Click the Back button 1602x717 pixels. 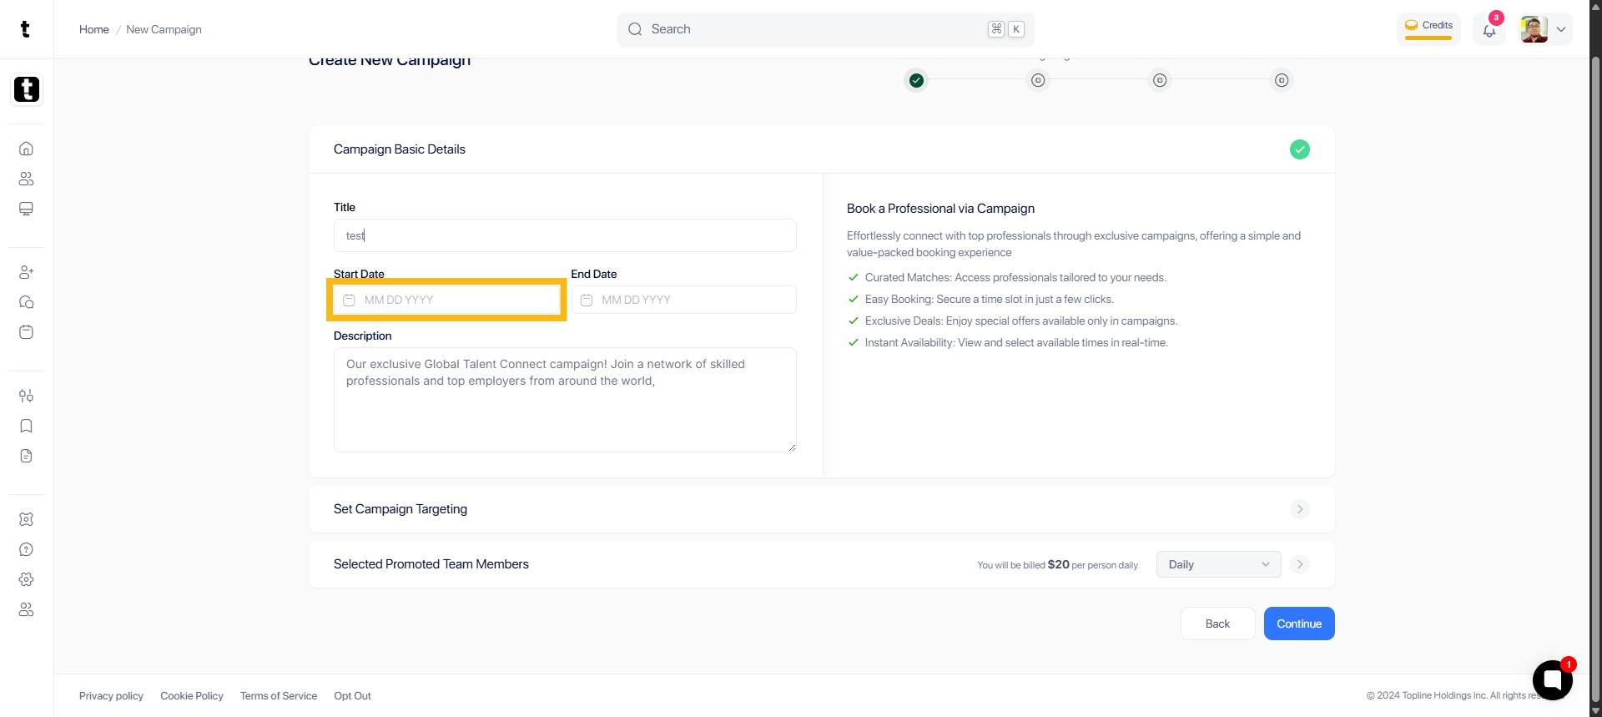pyautogui.click(x=1217, y=624)
